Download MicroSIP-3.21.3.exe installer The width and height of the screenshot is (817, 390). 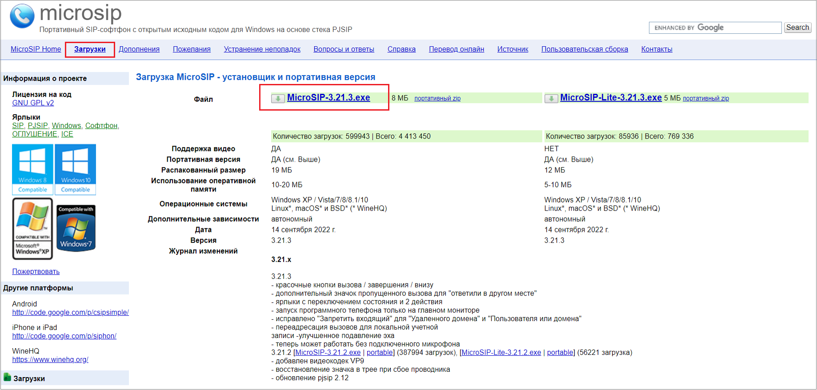pos(328,98)
